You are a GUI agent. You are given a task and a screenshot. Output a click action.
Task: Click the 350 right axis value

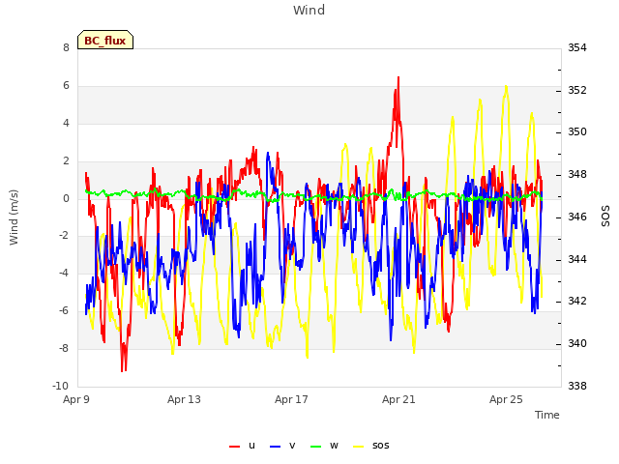(577, 131)
